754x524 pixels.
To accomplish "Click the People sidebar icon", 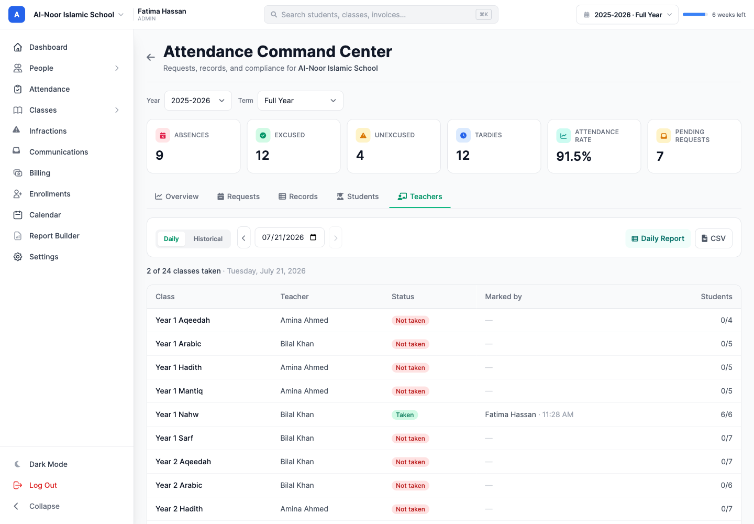I will (x=18, y=68).
